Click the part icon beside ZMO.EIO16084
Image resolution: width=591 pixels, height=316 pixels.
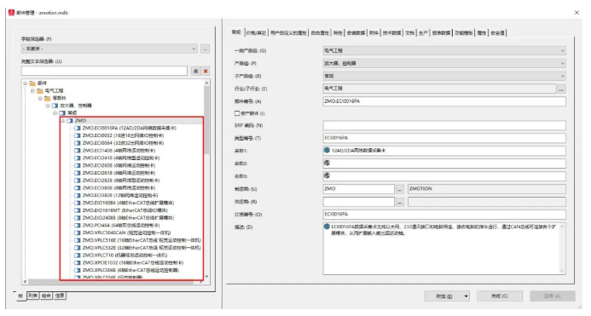(x=78, y=203)
